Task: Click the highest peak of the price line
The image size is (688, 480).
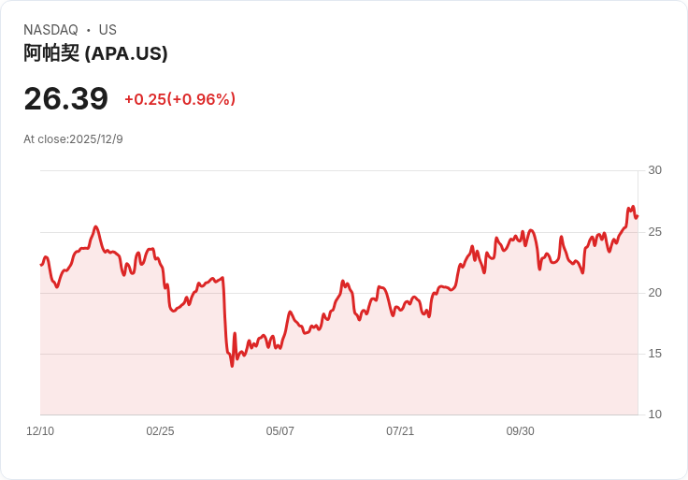Action: coord(633,207)
